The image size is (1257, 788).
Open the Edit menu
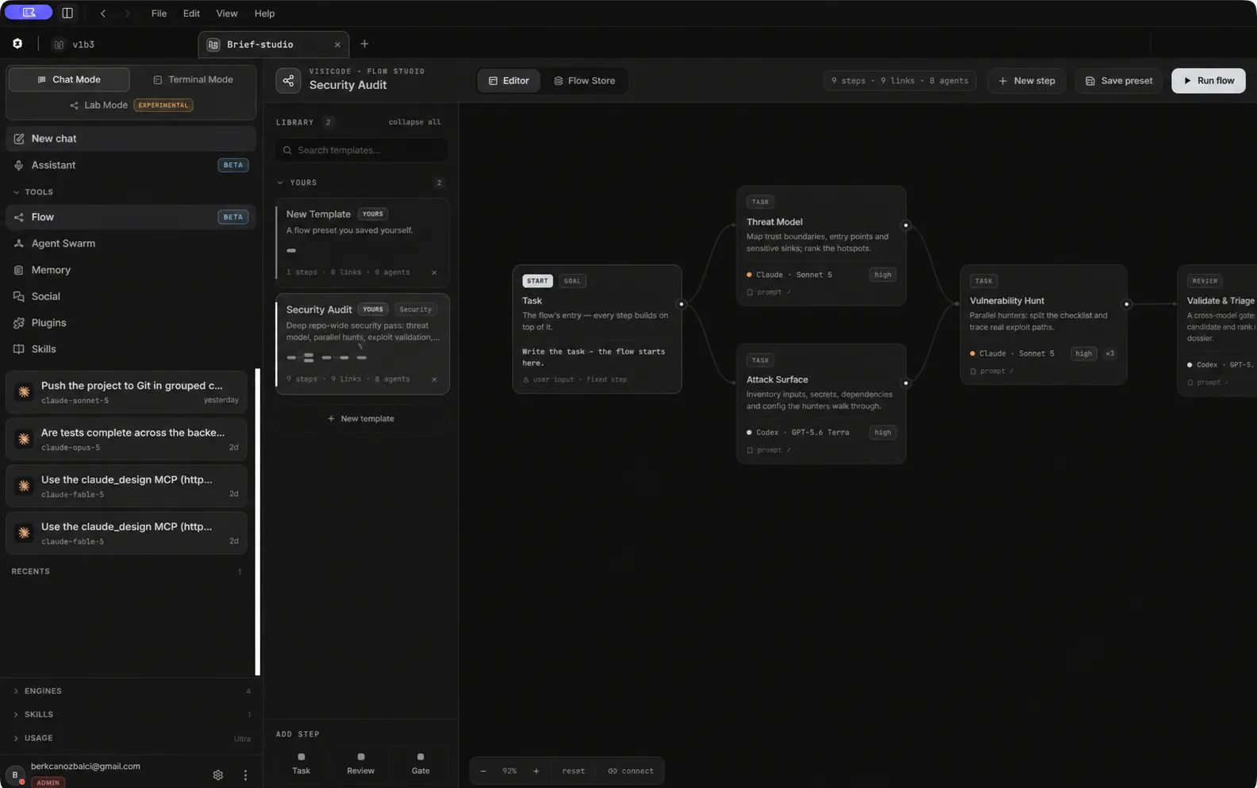point(191,13)
